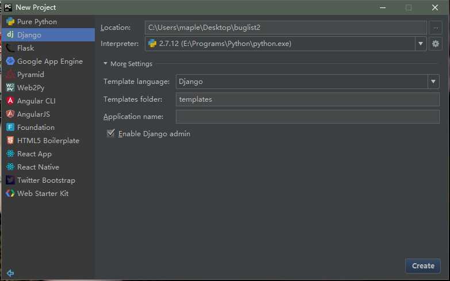Open the browse folder button for Location
The width and height of the screenshot is (450, 281).
click(436, 28)
